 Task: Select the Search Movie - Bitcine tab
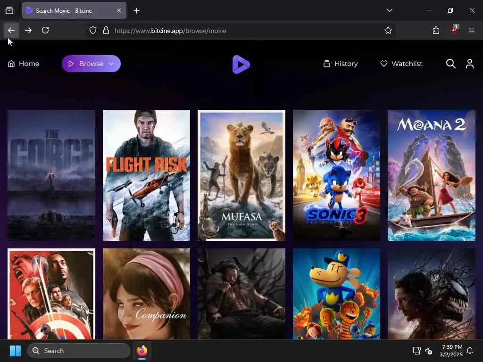pyautogui.click(x=74, y=10)
